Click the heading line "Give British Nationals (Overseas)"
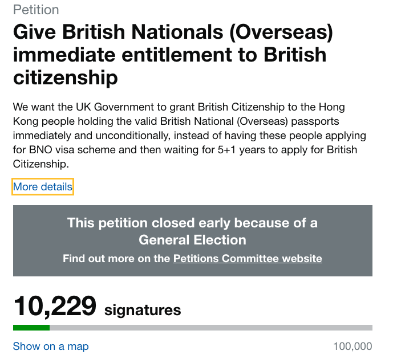The height and width of the screenshot is (363, 393). pyautogui.click(x=172, y=32)
